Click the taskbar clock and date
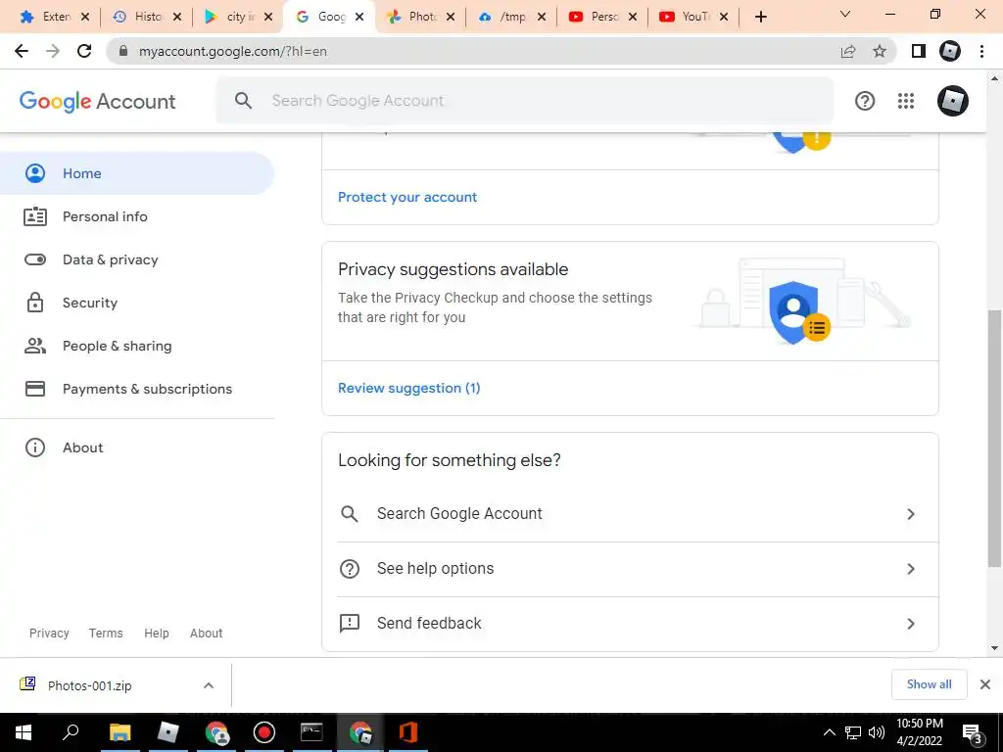Viewport: 1003px width, 752px height. click(919, 732)
